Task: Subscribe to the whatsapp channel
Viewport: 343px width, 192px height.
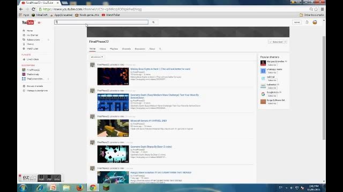Action: click(x=272, y=73)
